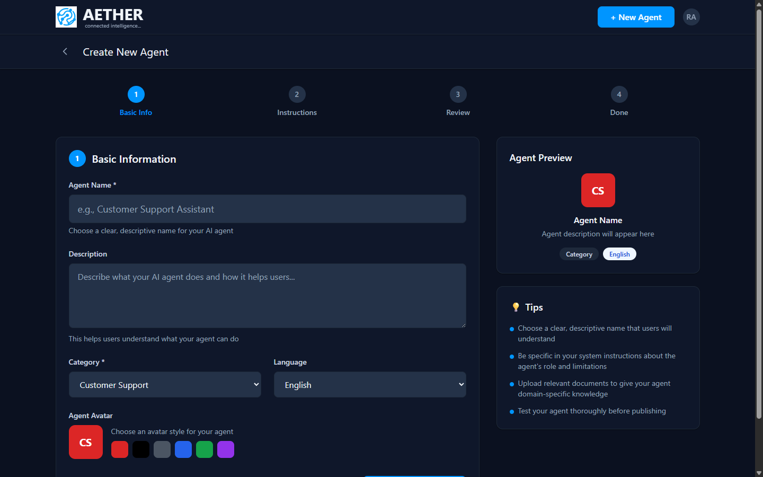Choose the blue avatar color
Screen dimensions: 763x477
[x=183, y=449]
